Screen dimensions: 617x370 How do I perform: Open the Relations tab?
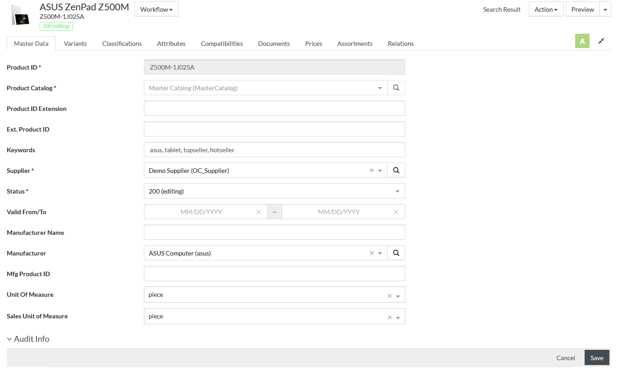click(x=401, y=44)
